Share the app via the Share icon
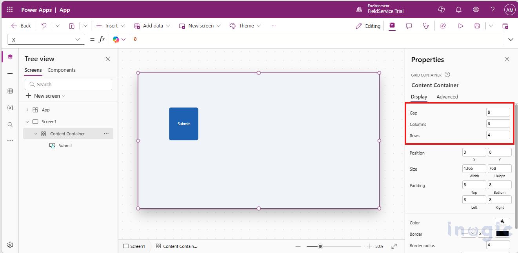 coord(443,25)
